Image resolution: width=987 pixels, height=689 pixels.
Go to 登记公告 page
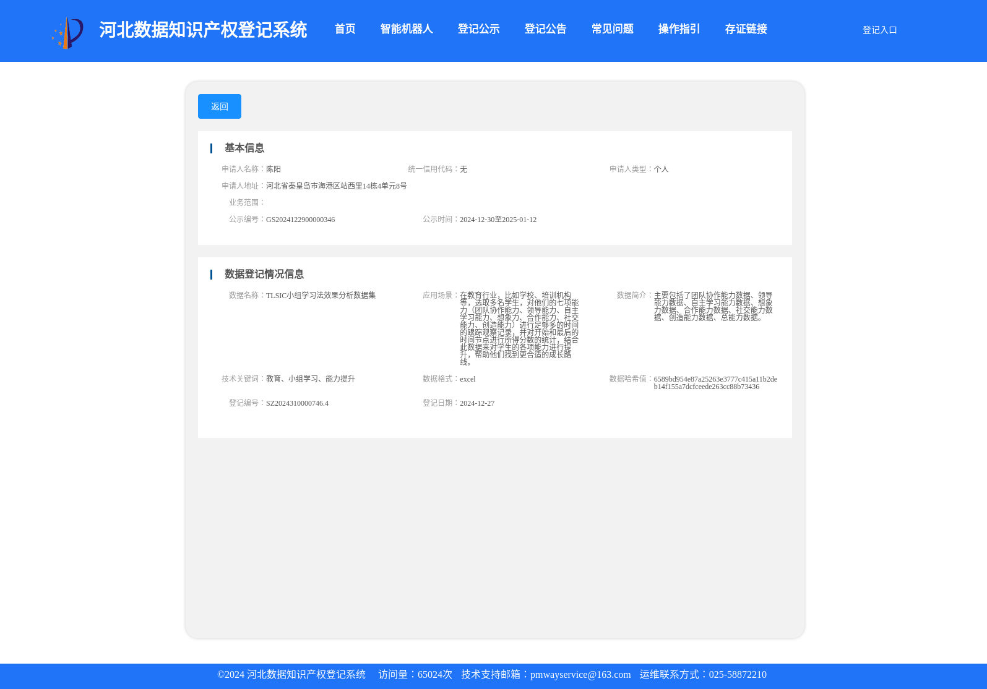point(545,29)
